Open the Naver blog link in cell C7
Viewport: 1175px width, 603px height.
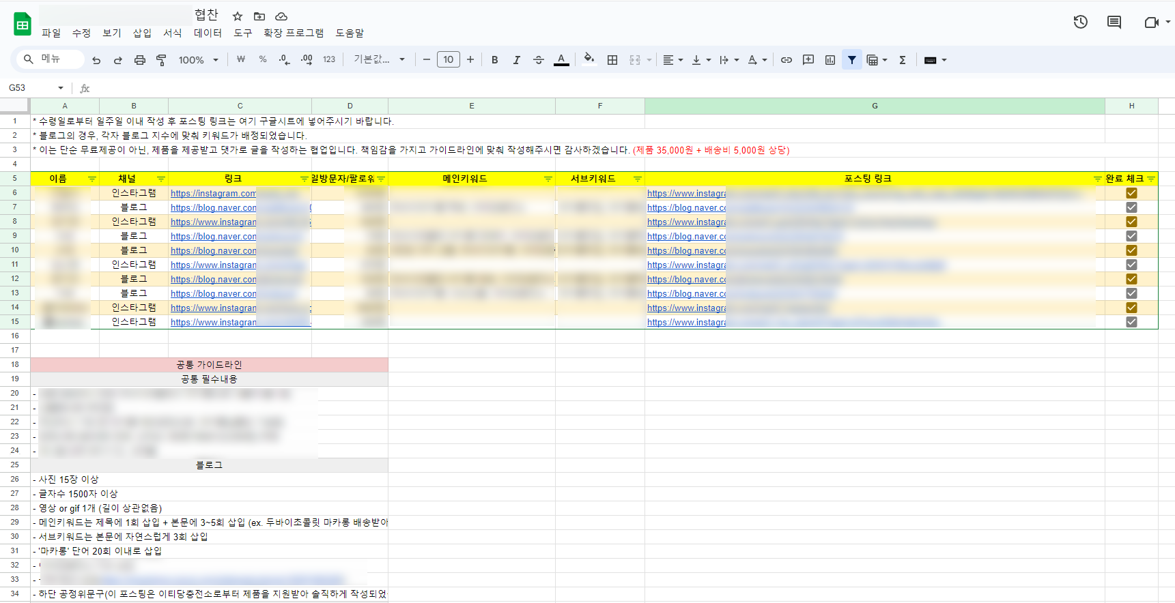click(214, 208)
